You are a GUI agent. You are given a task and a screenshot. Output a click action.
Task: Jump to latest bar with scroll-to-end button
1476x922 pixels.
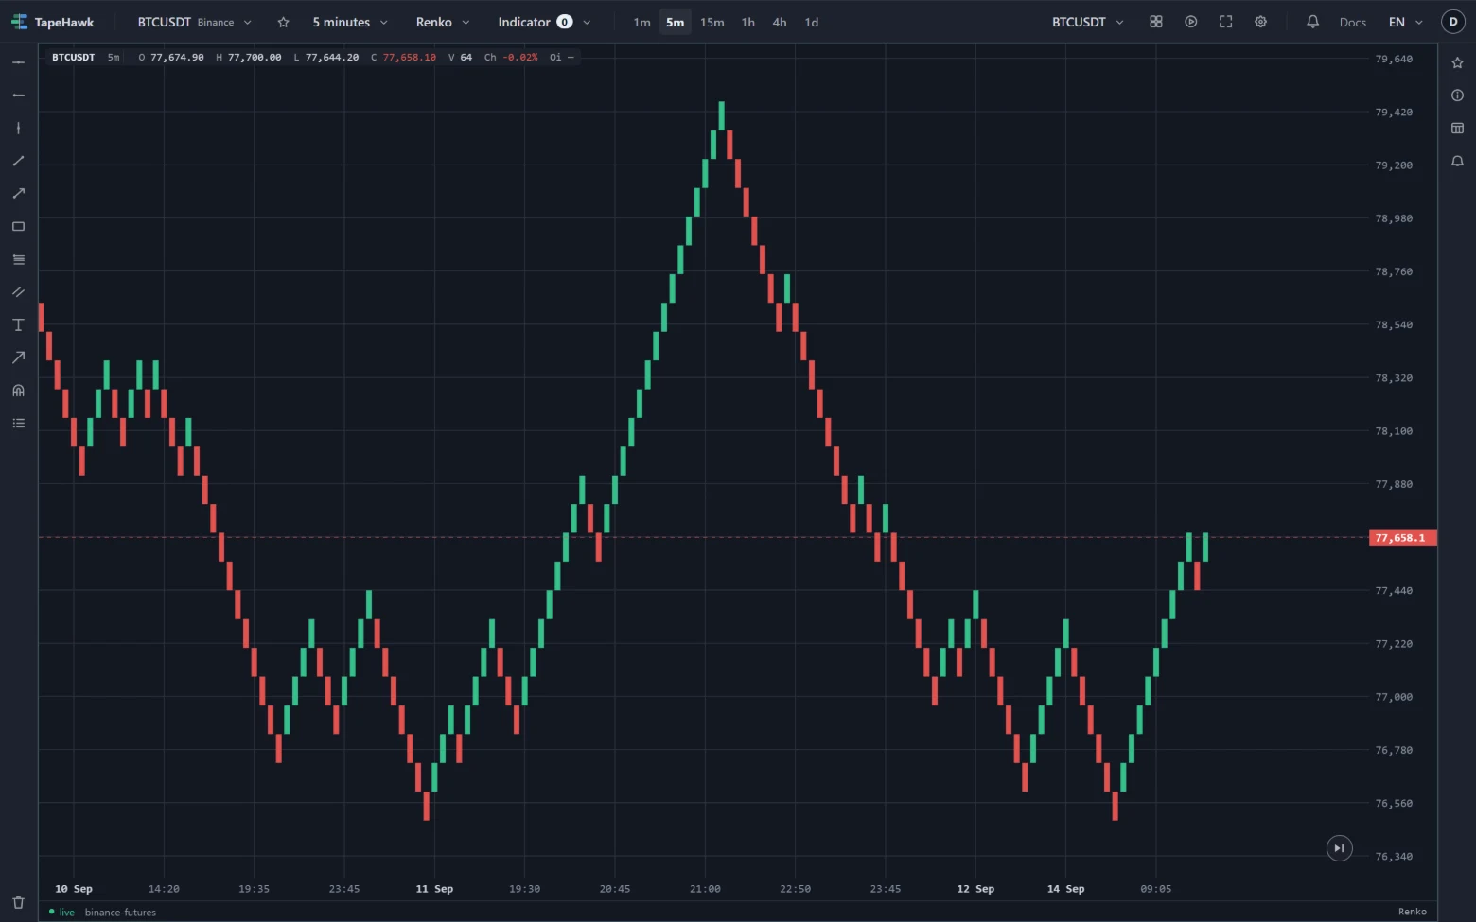coord(1339,848)
